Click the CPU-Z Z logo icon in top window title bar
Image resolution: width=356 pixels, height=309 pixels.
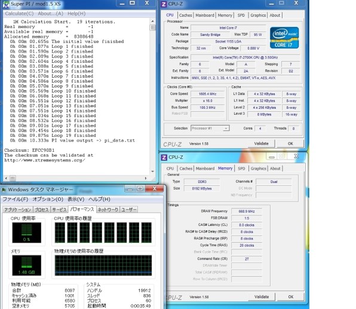[x=164, y=4]
